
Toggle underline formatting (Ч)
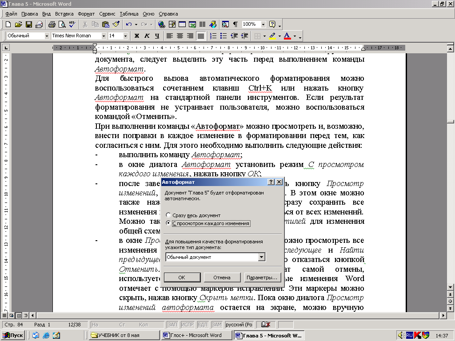click(157, 36)
